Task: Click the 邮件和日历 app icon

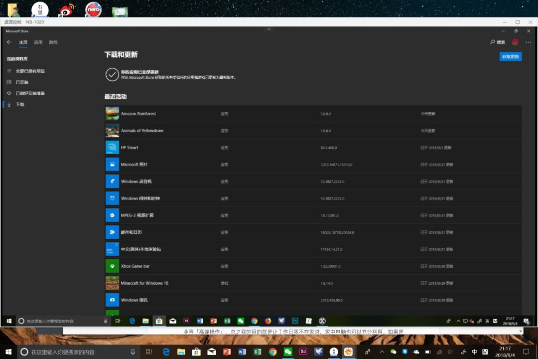Action: point(112,232)
